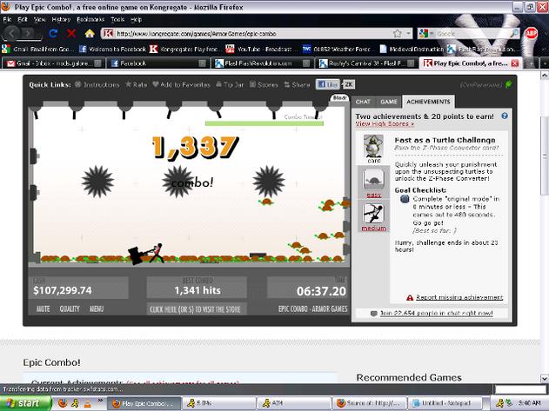Open the game MENU button
Viewport: 549px width, 411px height.
coord(97,308)
